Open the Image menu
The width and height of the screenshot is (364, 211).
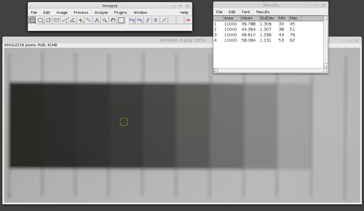click(x=62, y=13)
